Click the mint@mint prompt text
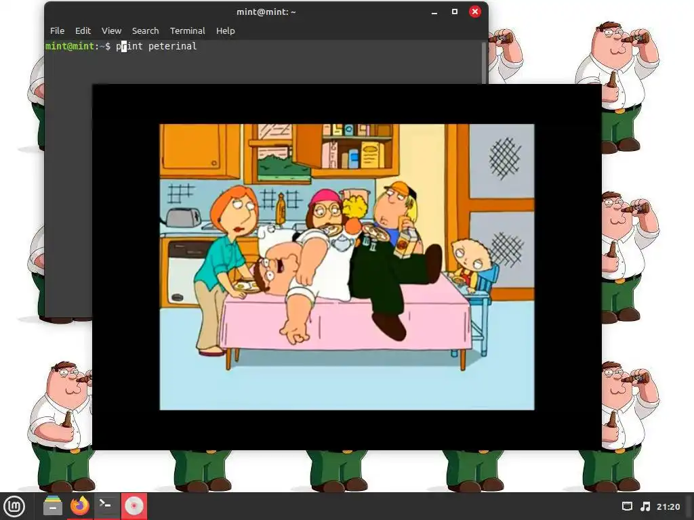 click(70, 46)
